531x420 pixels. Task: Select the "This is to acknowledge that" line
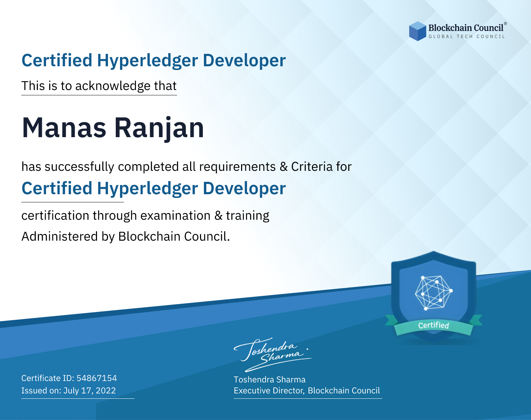99,86
